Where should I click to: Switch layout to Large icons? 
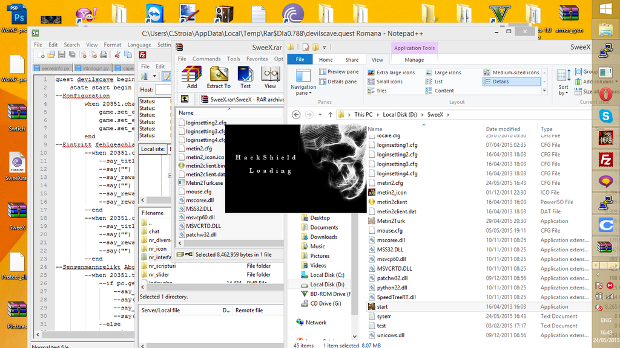(x=443, y=72)
